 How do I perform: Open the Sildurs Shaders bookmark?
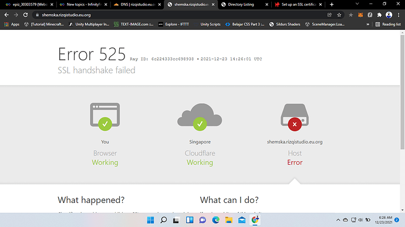[x=285, y=24]
